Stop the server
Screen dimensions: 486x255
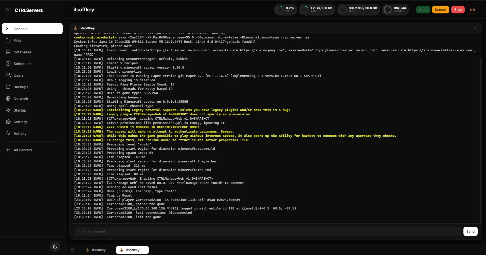tap(458, 10)
